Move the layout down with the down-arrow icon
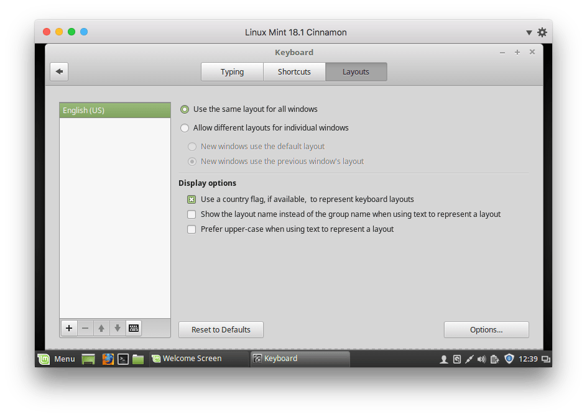Image resolution: width=587 pixels, height=417 pixels. (x=118, y=328)
